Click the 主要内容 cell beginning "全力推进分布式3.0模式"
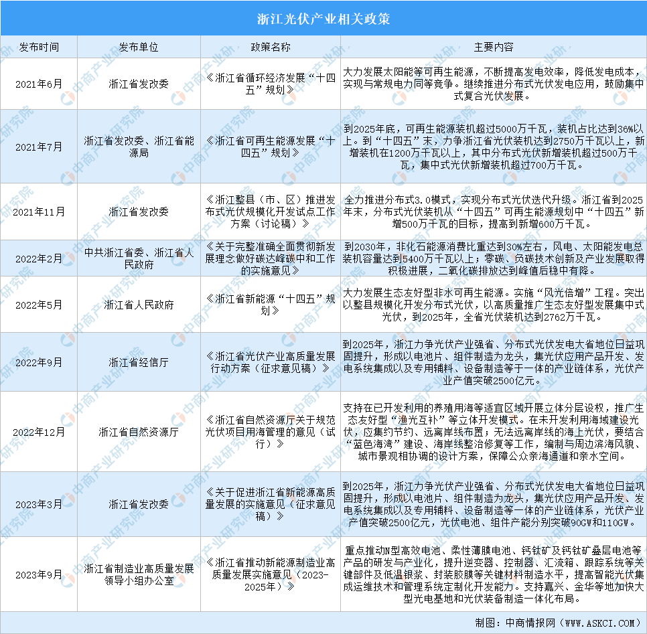 494,212
